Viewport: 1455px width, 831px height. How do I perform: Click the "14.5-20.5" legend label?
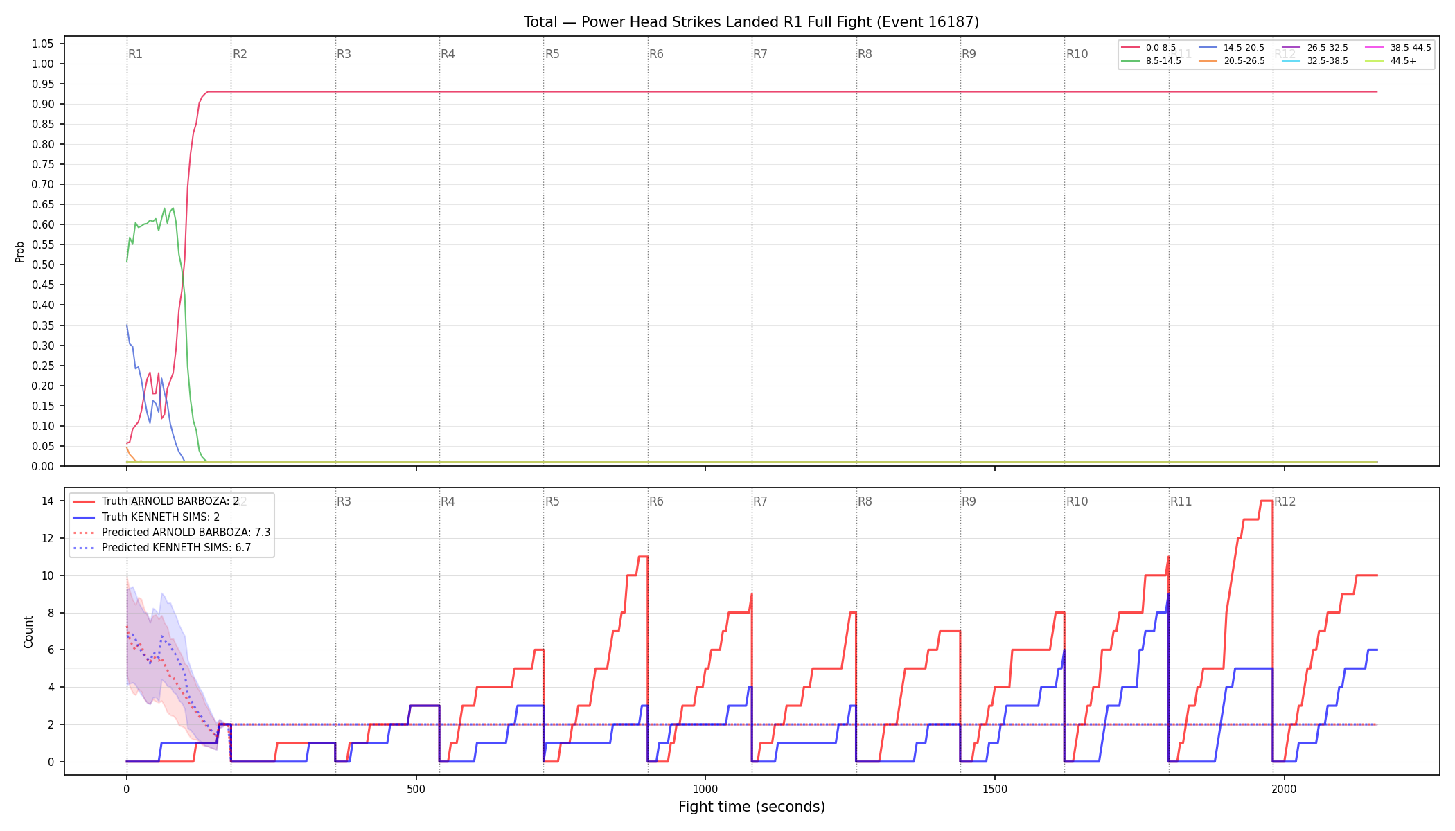click(x=1244, y=48)
